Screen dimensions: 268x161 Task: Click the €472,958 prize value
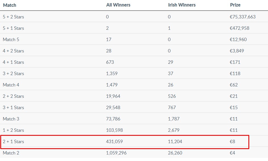239,28
